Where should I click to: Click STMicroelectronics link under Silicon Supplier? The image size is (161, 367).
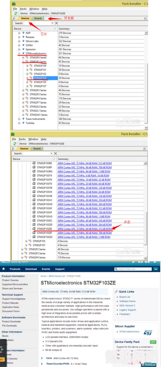(x=129, y=332)
